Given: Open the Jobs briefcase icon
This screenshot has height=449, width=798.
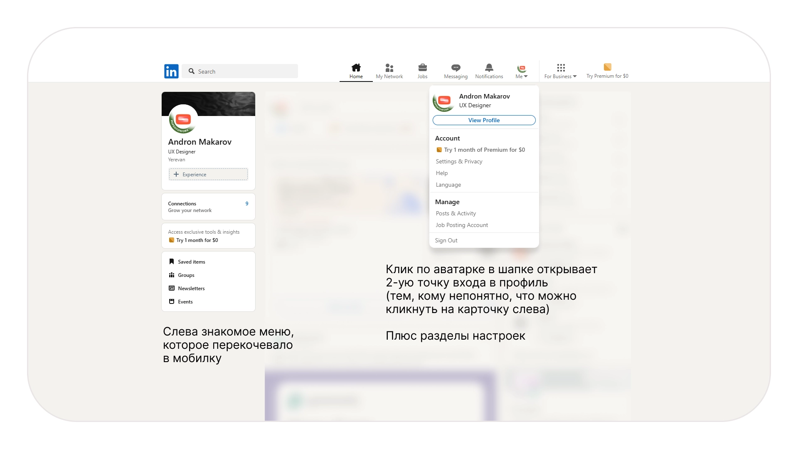Looking at the screenshot, I should tap(422, 68).
